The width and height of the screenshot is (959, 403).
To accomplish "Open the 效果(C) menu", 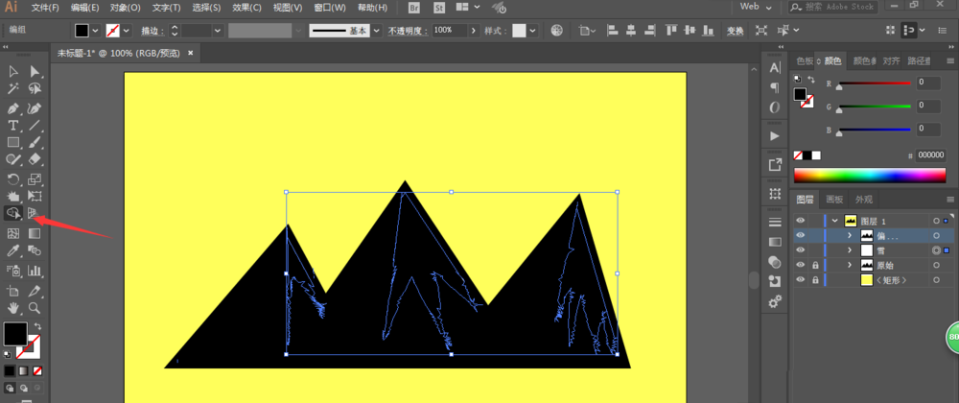I will tap(247, 8).
